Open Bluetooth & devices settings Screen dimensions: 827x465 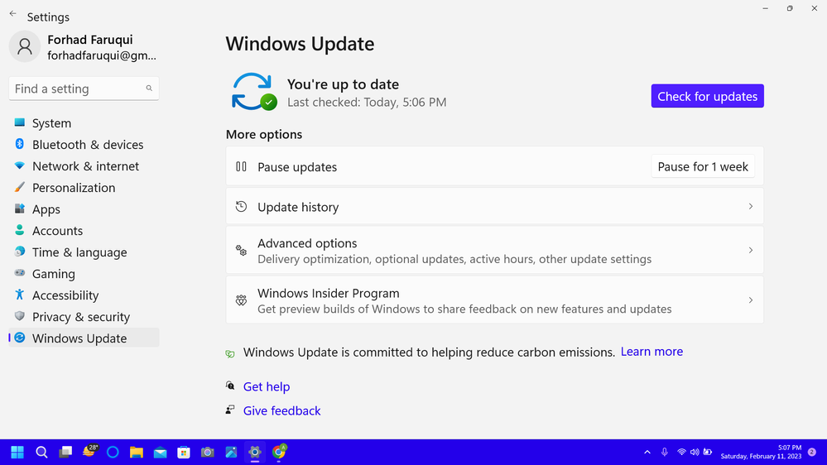[84, 145]
